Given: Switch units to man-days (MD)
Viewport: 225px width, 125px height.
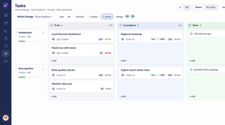Looking at the screenshot, I should click(187, 7).
